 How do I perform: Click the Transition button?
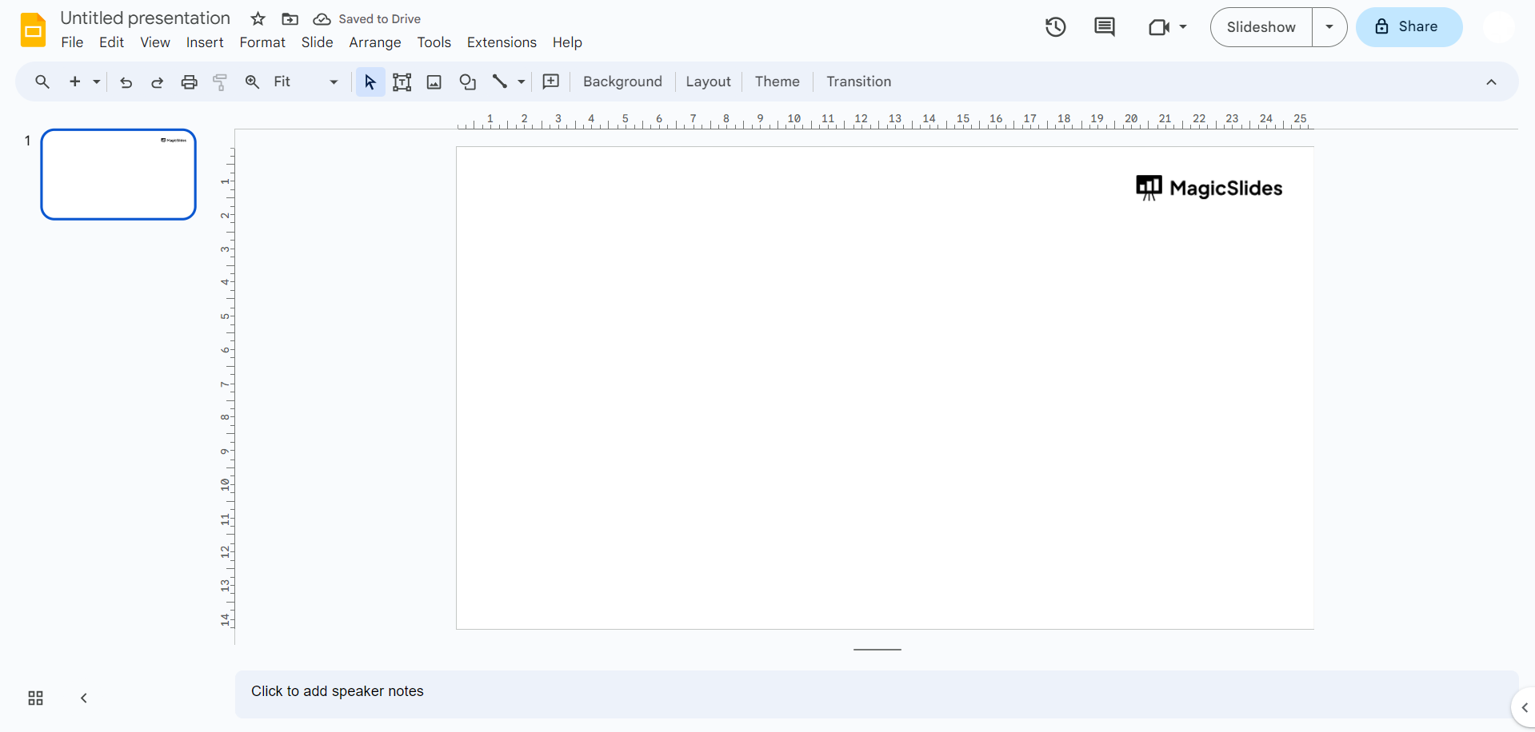(x=858, y=82)
